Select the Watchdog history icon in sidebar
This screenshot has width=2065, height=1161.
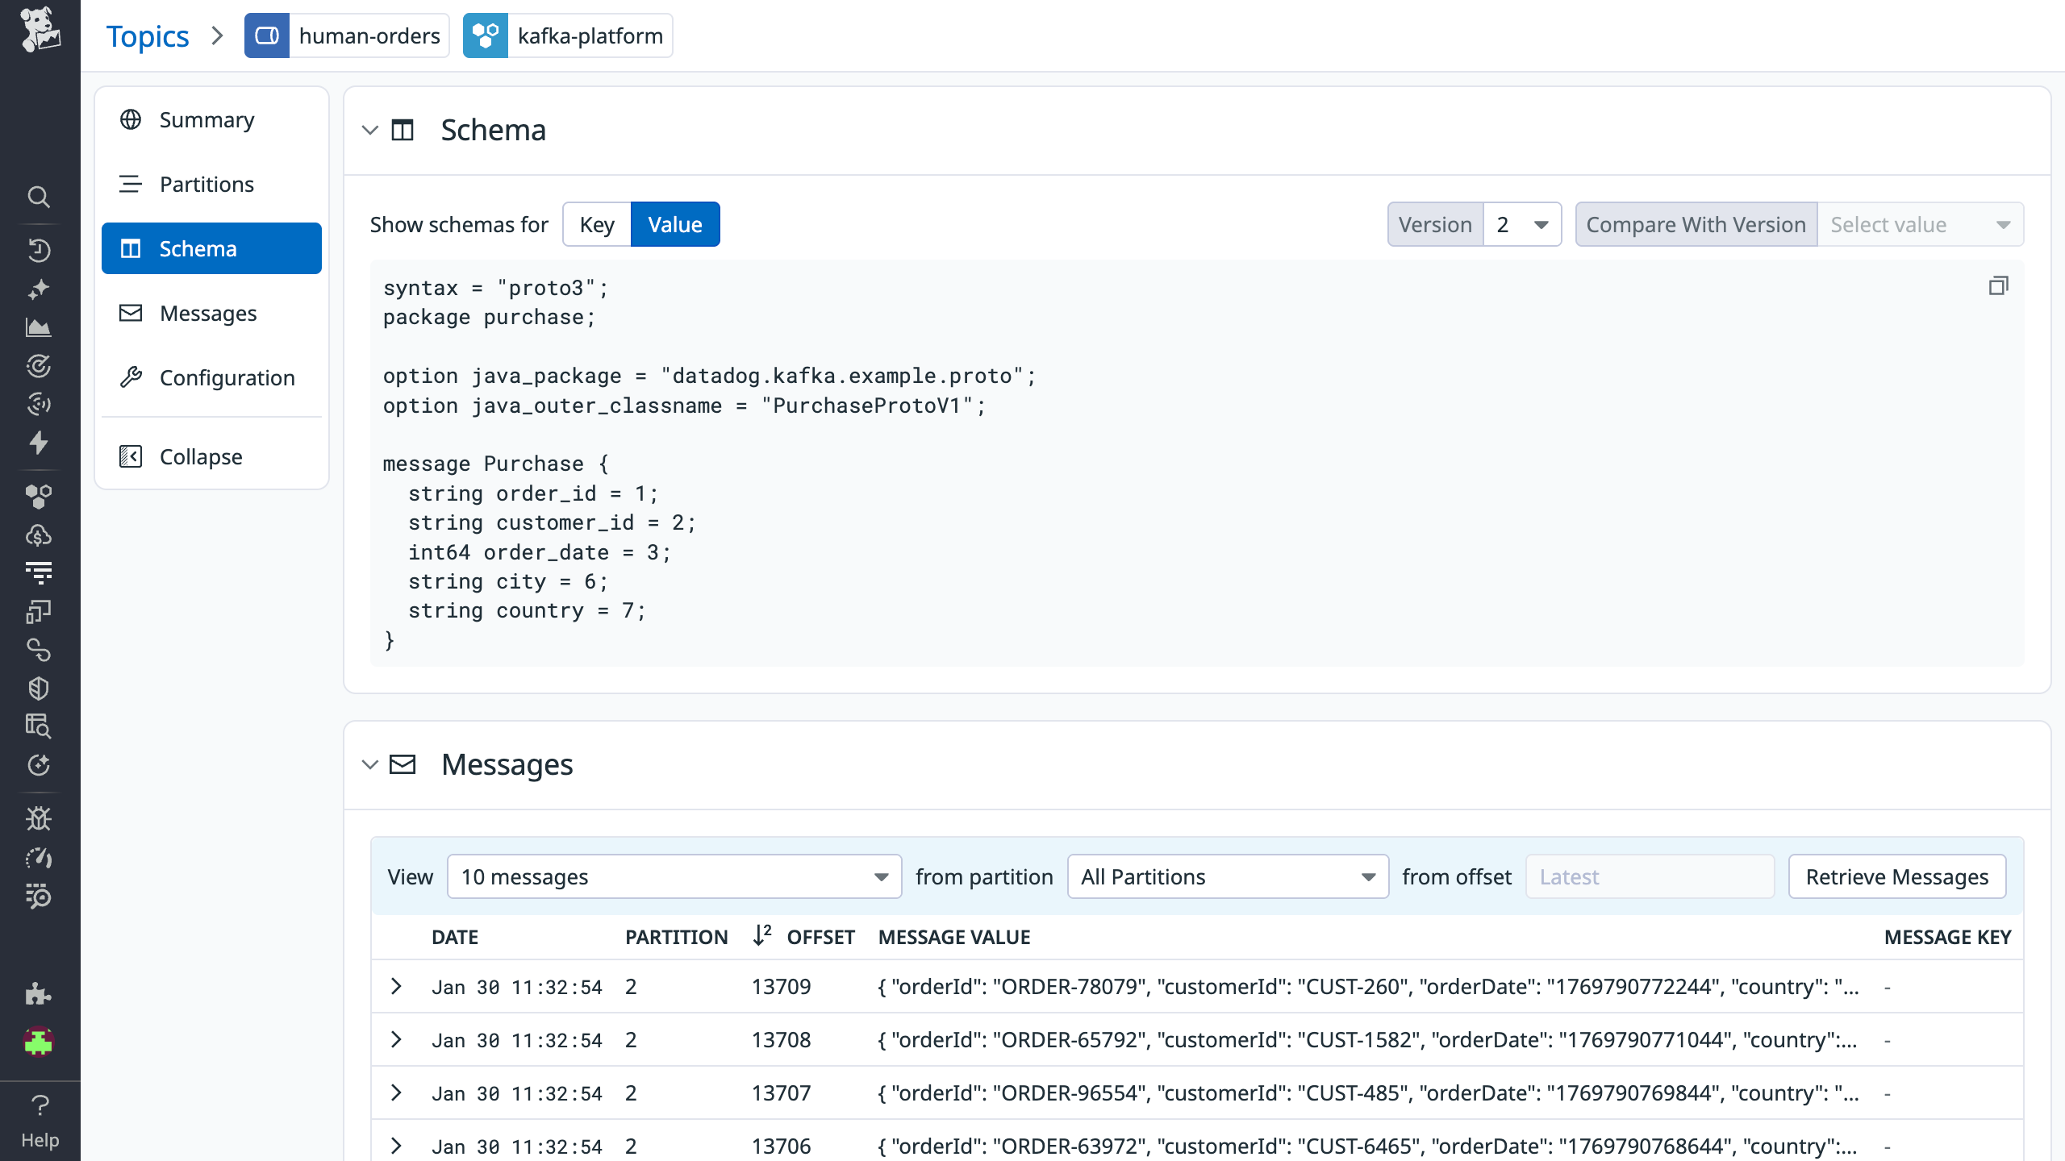[x=39, y=249]
